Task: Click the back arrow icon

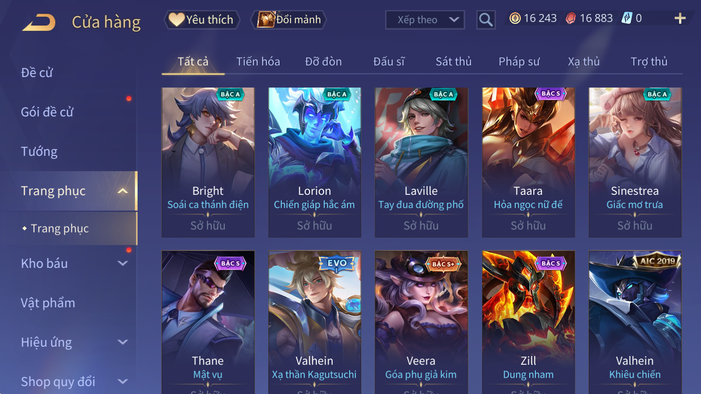Action: [39, 22]
